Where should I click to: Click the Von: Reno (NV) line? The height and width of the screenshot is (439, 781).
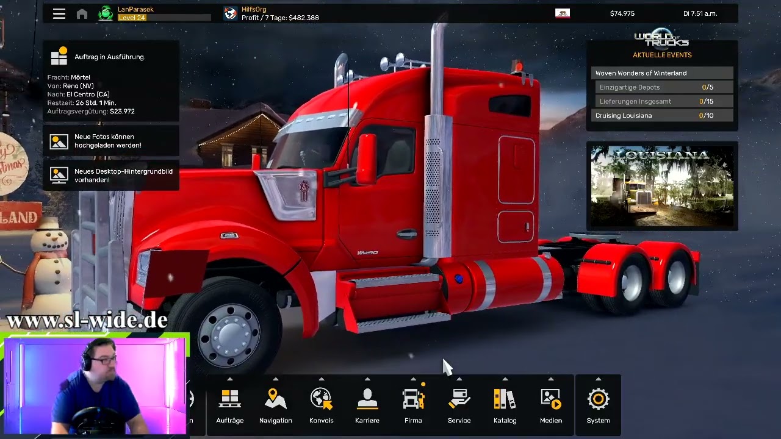click(x=70, y=86)
